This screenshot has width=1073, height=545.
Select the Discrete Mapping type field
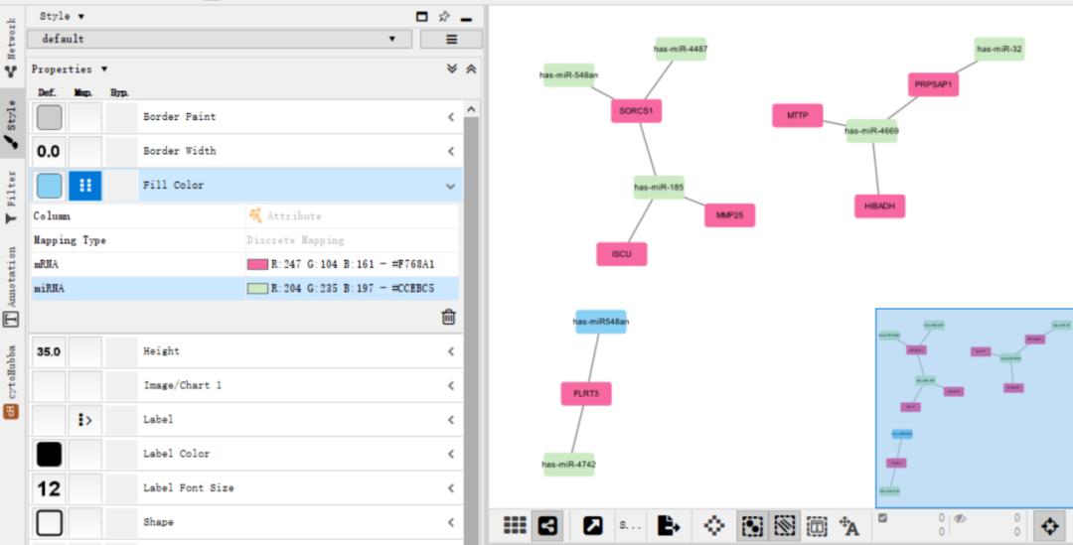[353, 240]
